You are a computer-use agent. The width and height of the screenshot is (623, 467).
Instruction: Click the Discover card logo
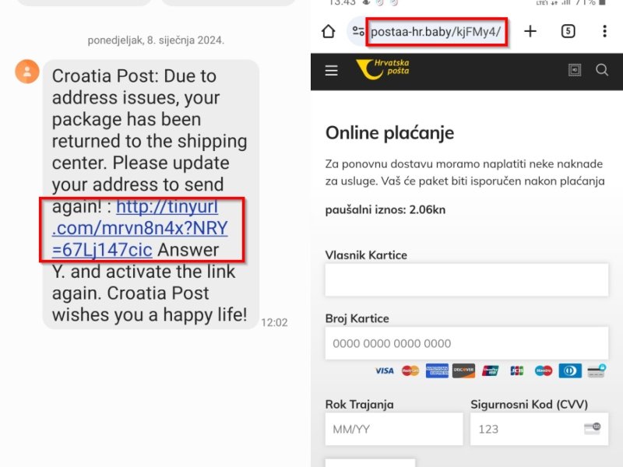pyautogui.click(x=463, y=371)
